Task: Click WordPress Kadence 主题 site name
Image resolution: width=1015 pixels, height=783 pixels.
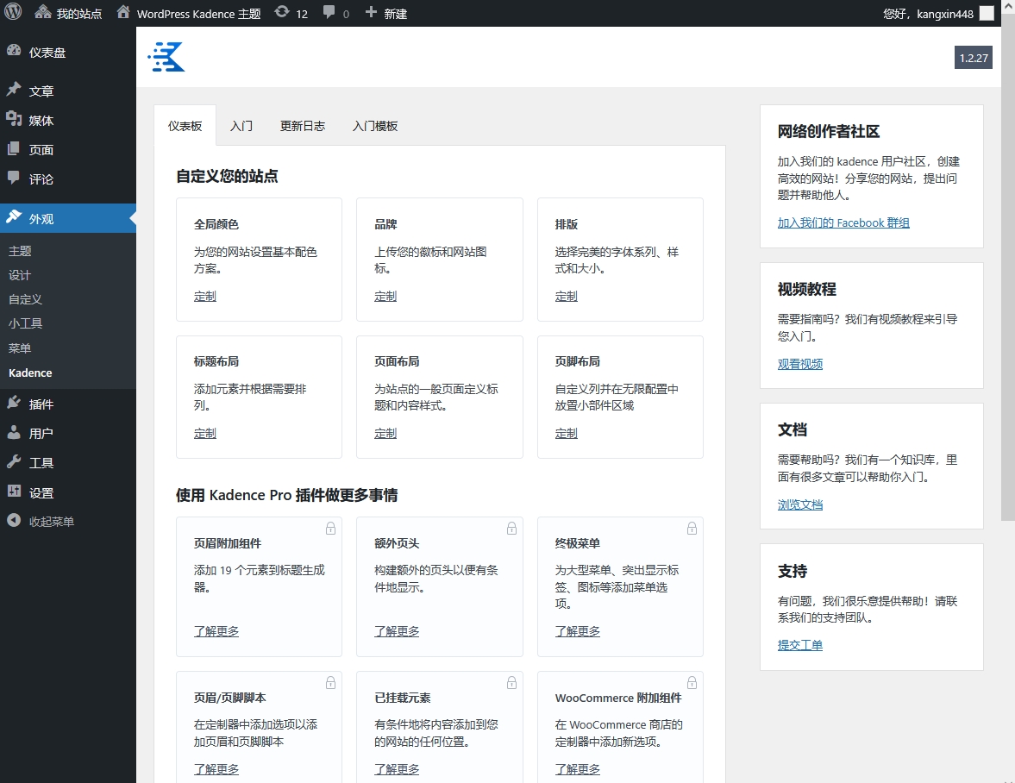Action: pos(198,14)
